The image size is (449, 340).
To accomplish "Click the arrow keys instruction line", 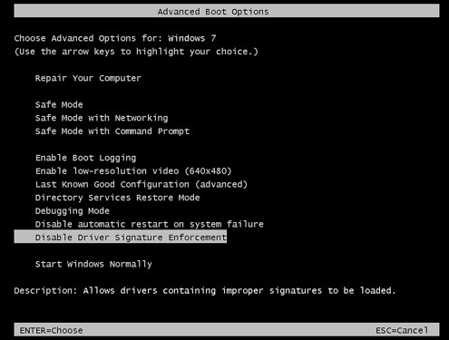I will (136, 52).
